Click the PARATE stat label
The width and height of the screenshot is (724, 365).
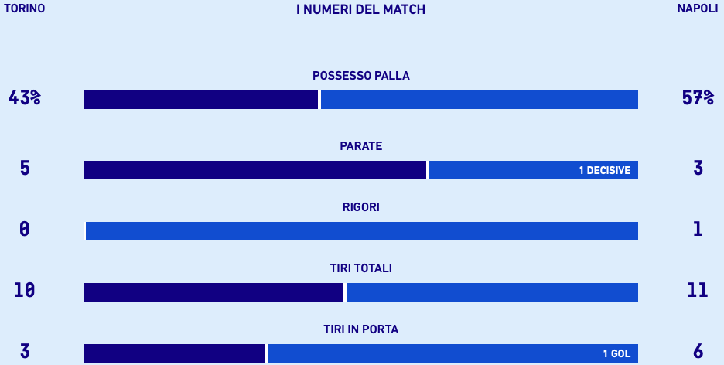click(360, 146)
